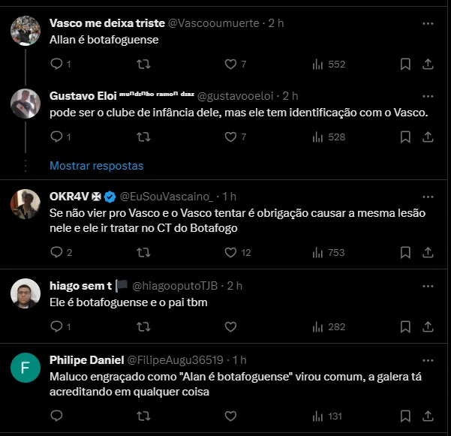Image resolution: width=451 pixels, height=436 pixels.
Task: Share Vasco me deixa triste's tweet
Action: pyautogui.click(x=428, y=65)
